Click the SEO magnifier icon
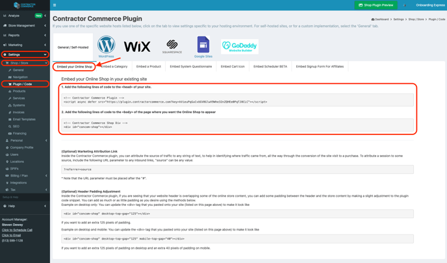Screen dimensions: 447x263 click(10, 126)
